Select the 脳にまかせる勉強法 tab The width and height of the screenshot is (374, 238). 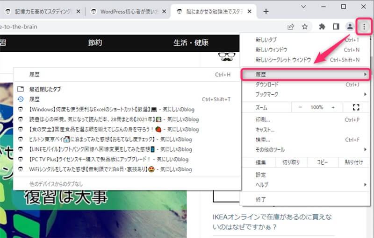click(214, 11)
